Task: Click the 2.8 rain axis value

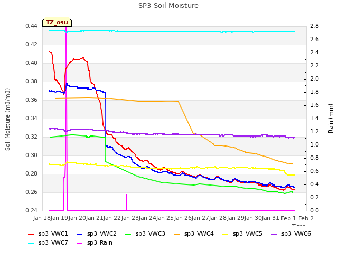Action: click(314, 26)
